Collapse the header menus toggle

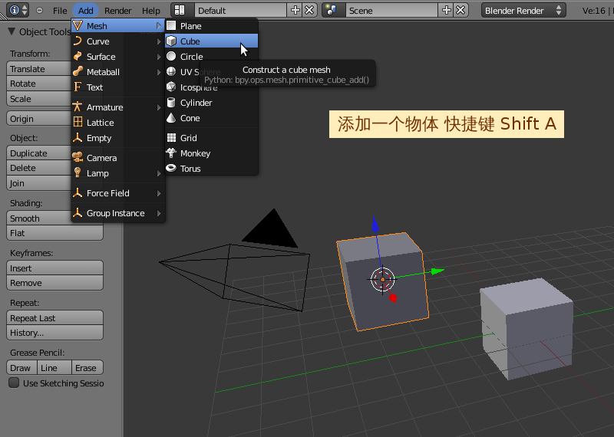(x=40, y=11)
